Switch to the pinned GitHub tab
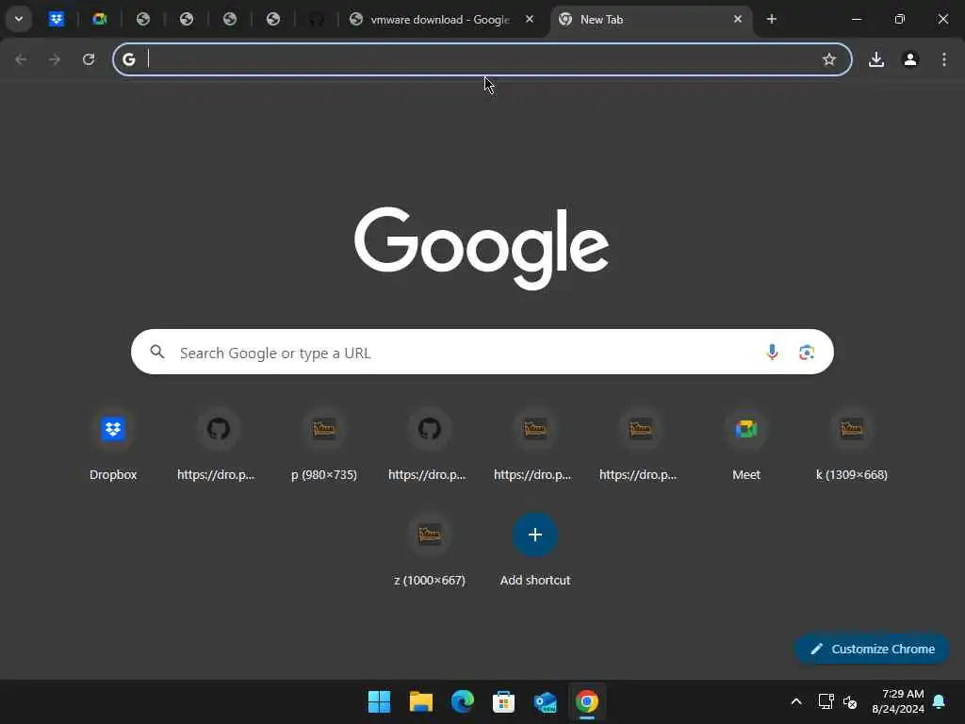This screenshot has width=965, height=724. [317, 19]
